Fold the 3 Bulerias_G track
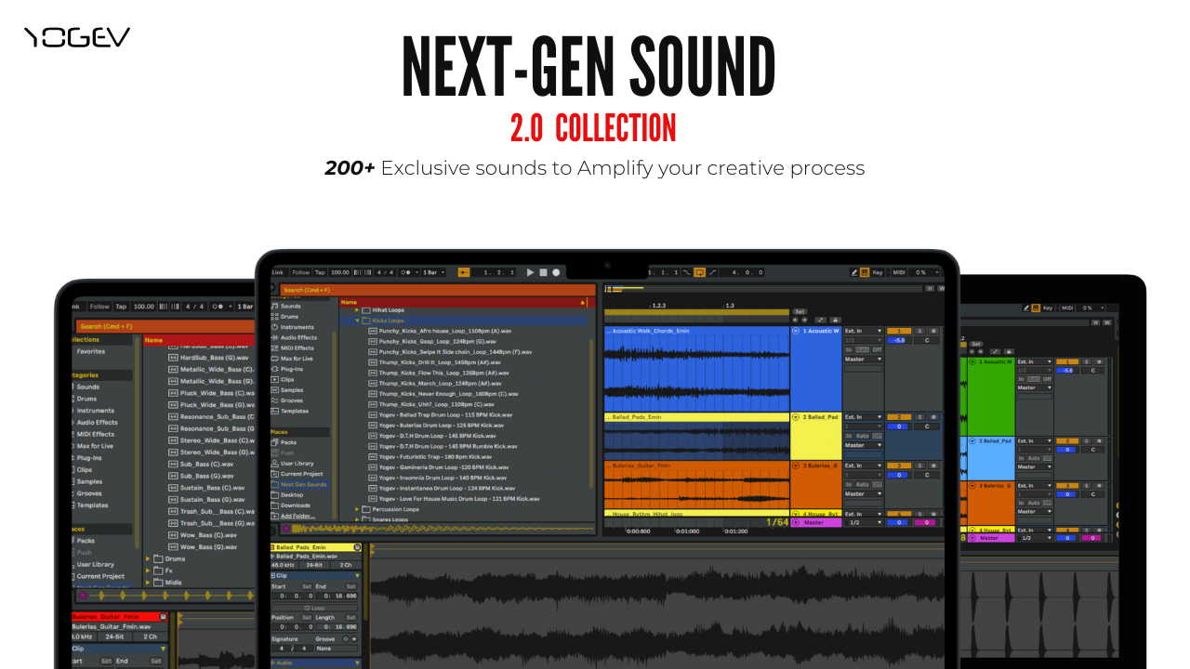This screenshot has height=669, width=1190. tap(796, 466)
